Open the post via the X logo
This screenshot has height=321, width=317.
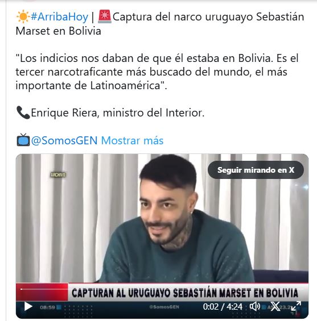point(275,306)
